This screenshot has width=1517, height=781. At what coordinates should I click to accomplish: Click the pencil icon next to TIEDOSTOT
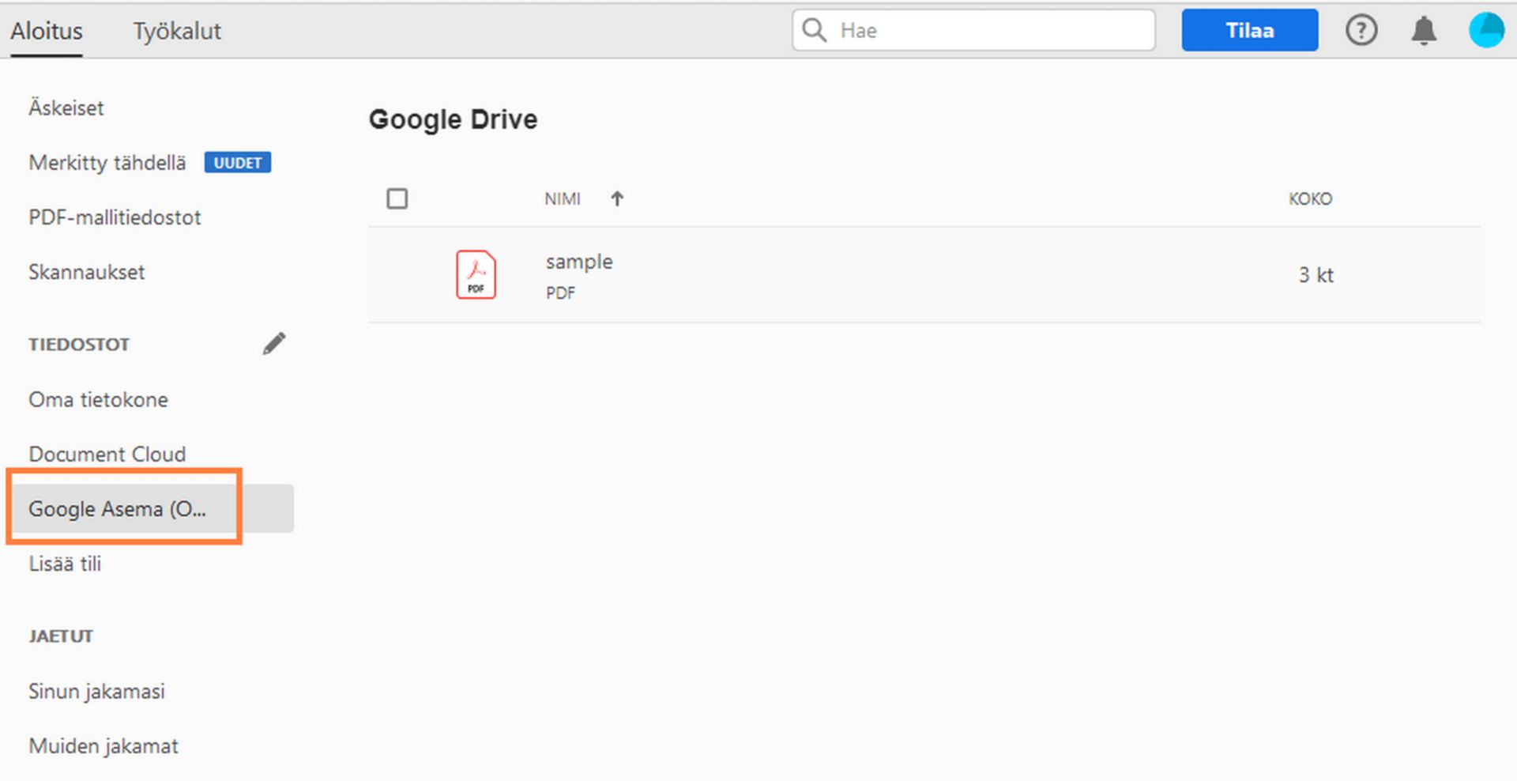pos(273,342)
